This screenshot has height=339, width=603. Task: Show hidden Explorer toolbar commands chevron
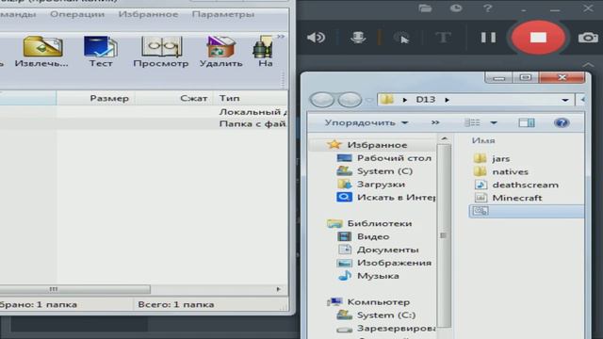pyautogui.click(x=435, y=122)
